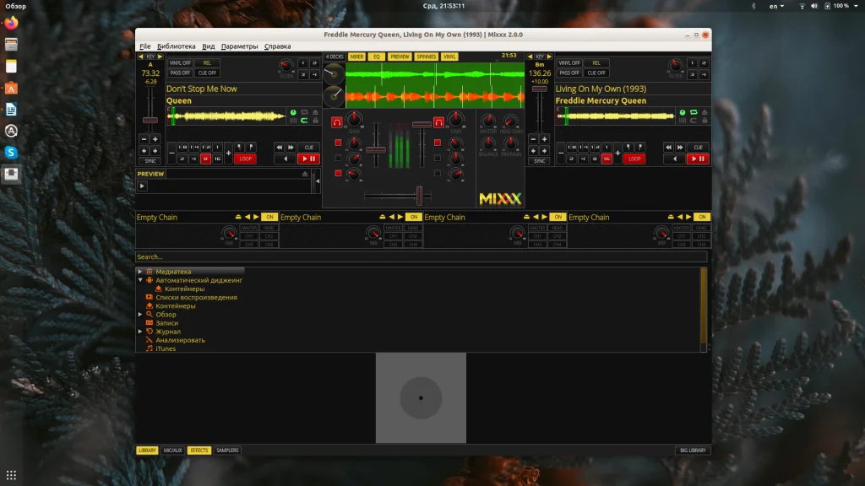Viewport: 865px width, 486px height.
Task: Open the Библиотека menu
Action: pos(176,46)
